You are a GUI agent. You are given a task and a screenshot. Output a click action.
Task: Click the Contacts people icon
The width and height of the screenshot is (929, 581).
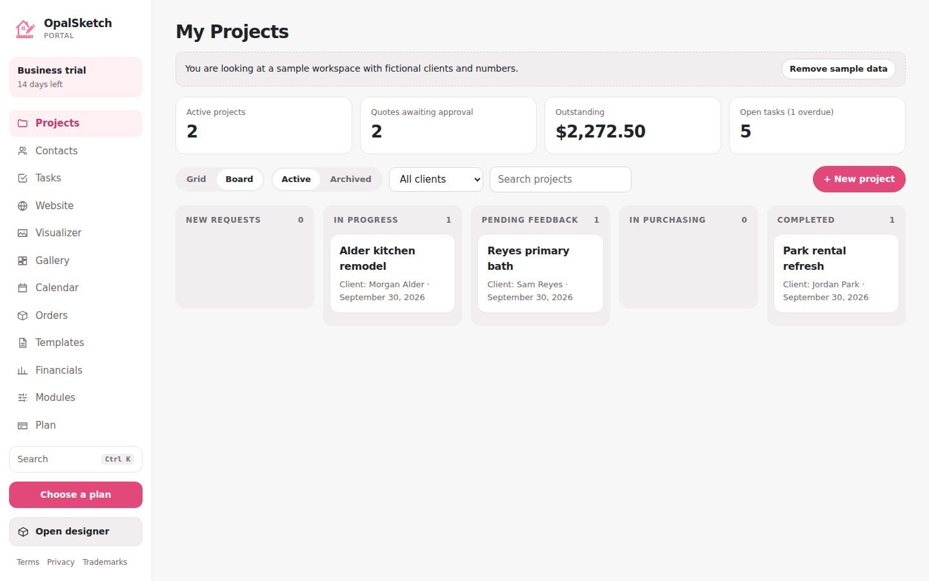coord(23,151)
